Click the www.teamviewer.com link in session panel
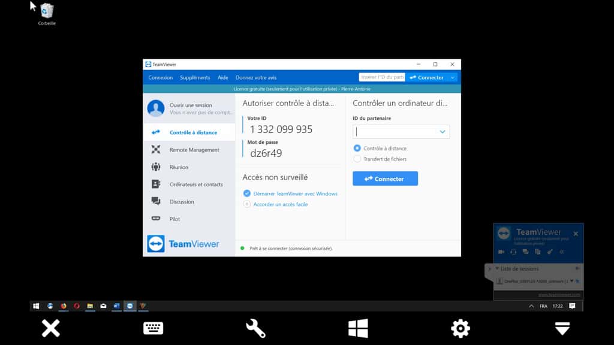The image size is (614, 345). pyautogui.click(x=559, y=295)
